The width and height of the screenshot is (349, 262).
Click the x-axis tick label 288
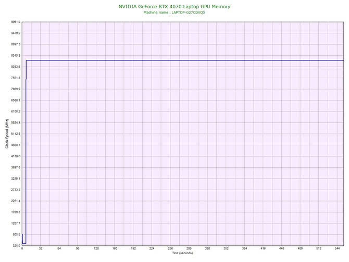(x=189, y=248)
